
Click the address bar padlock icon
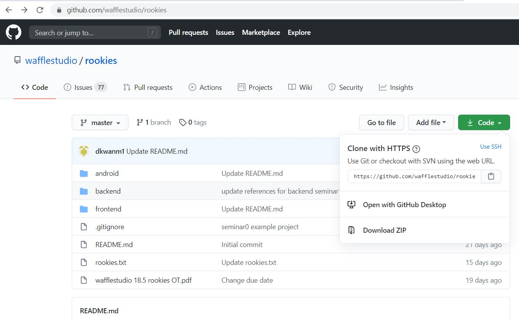pos(59,10)
